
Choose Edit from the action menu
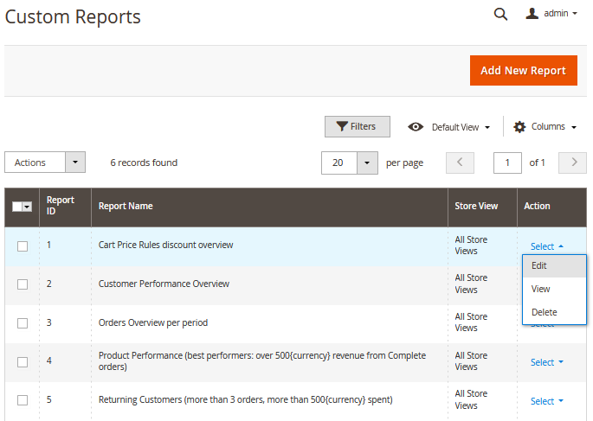pos(539,266)
